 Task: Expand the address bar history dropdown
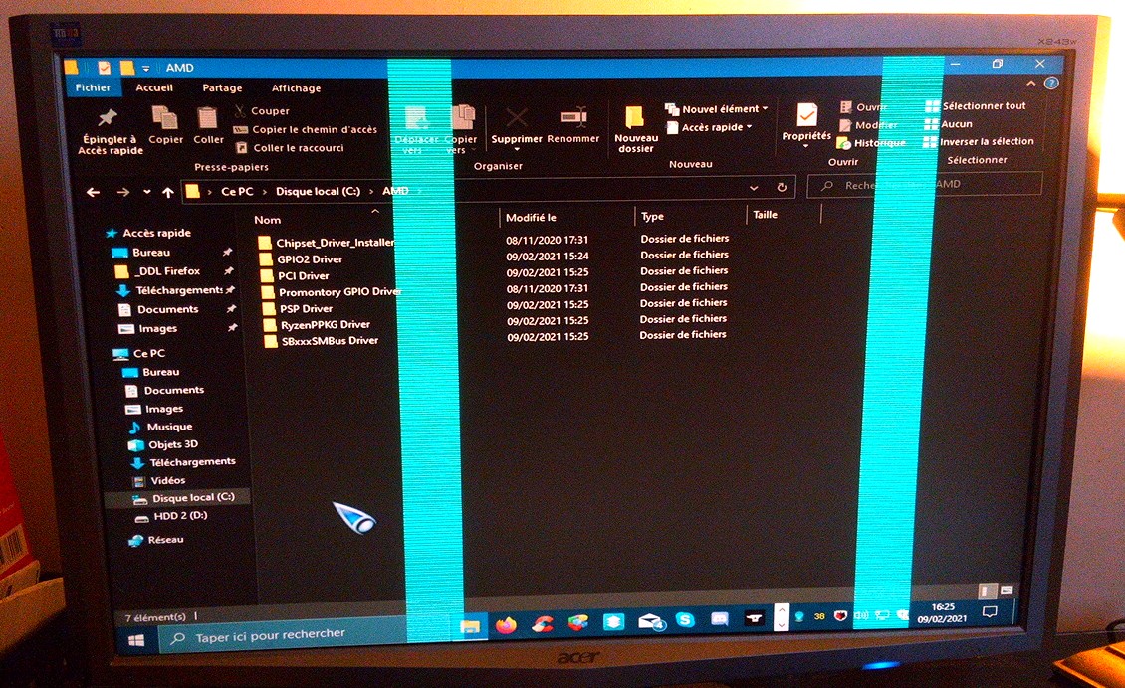[x=754, y=188]
